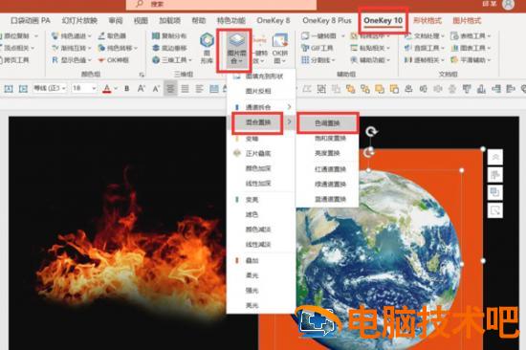Click the OK拼图 collage button

pyautogui.click(x=280, y=49)
